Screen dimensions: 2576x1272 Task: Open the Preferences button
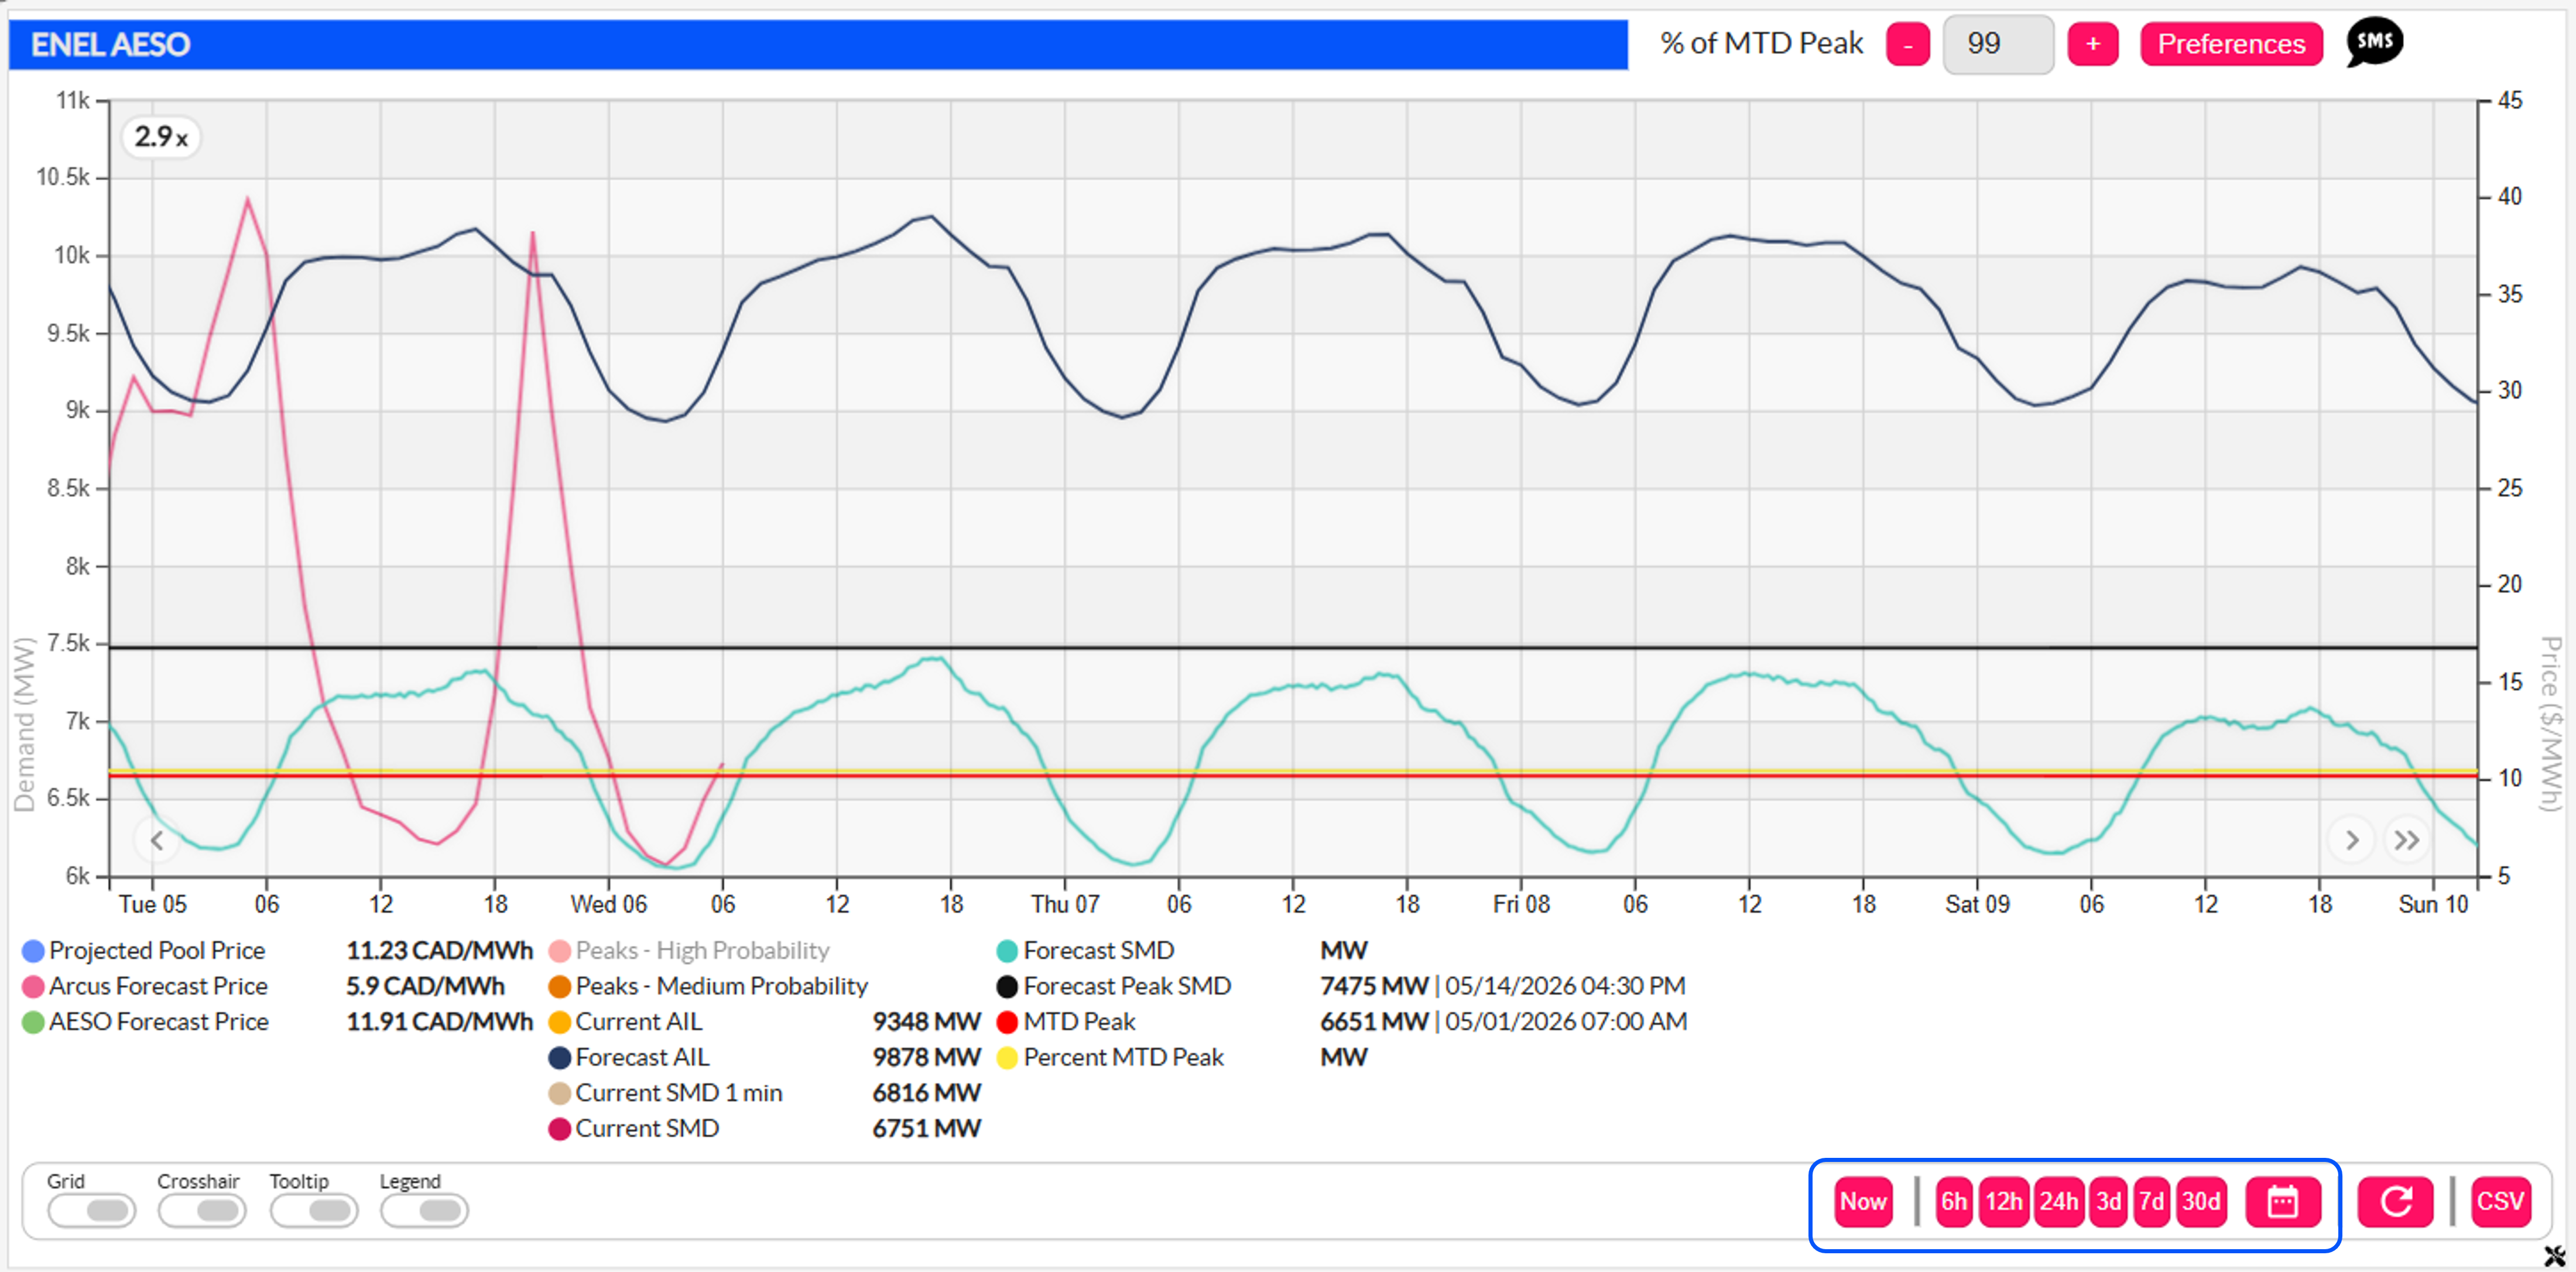[x=2231, y=44]
